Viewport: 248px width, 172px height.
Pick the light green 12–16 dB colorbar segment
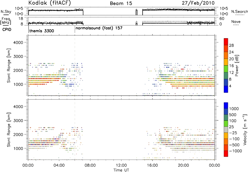(x=226, y=69)
